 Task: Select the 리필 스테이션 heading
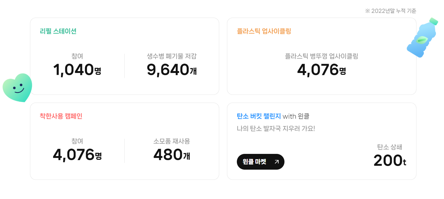(x=58, y=31)
